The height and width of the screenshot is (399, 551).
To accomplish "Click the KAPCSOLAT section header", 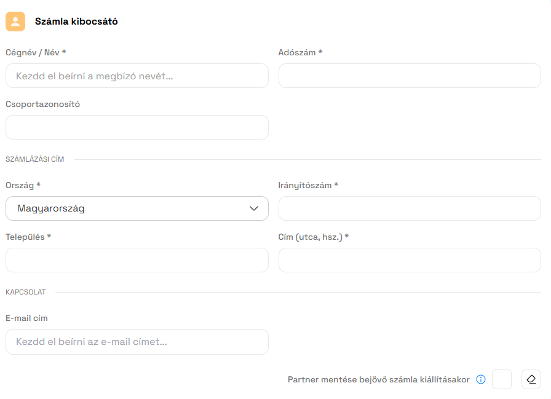I will coord(25,292).
